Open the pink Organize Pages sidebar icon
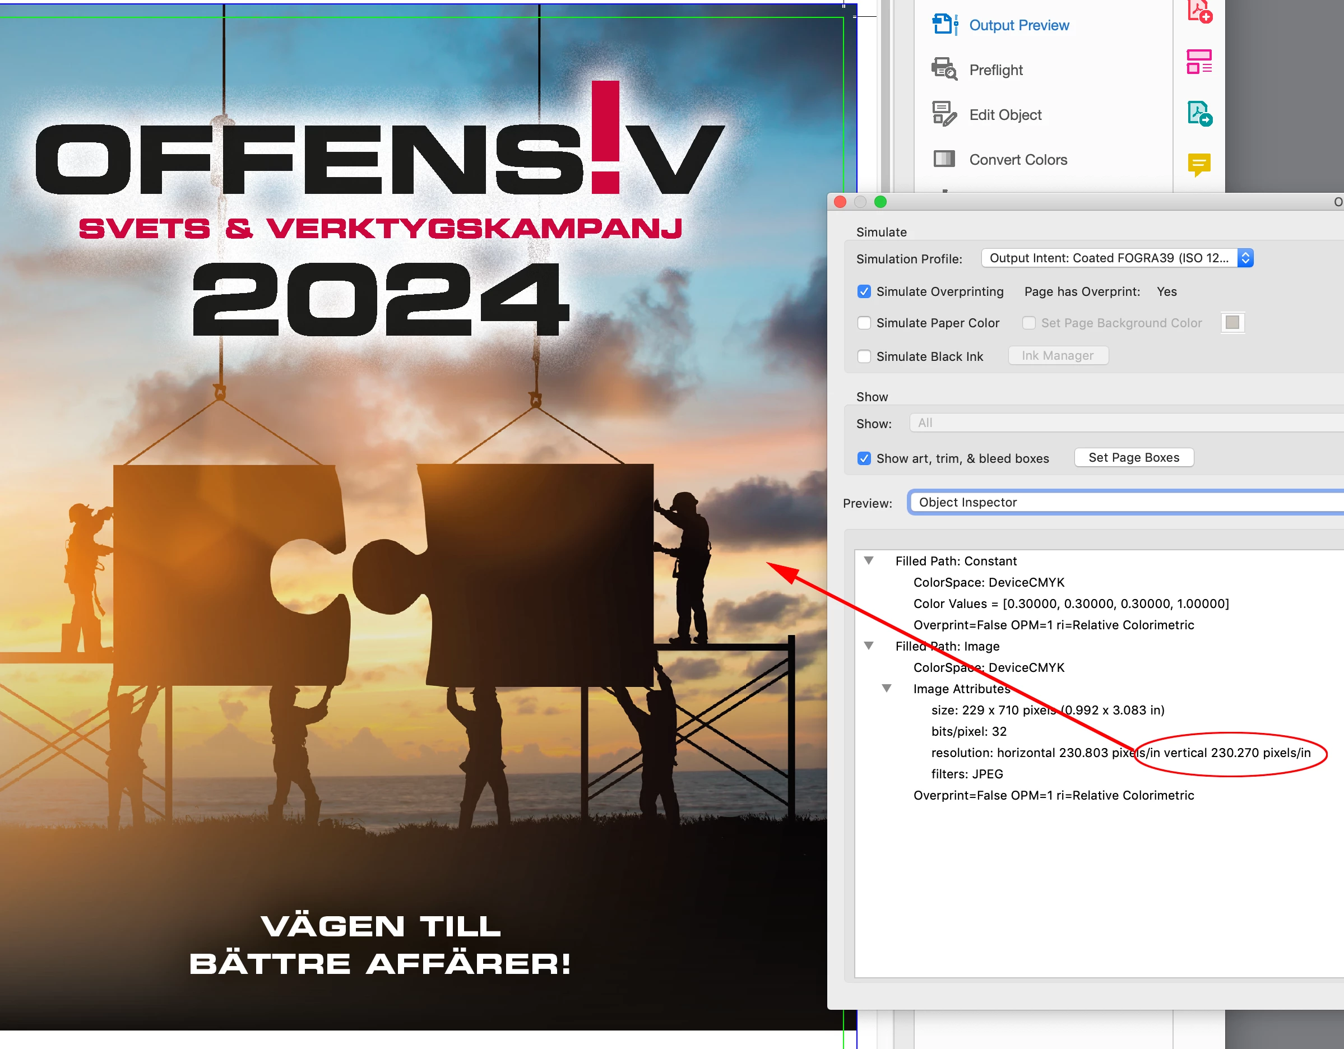Image resolution: width=1344 pixels, height=1049 pixels. pyautogui.click(x=1199, y=62)
